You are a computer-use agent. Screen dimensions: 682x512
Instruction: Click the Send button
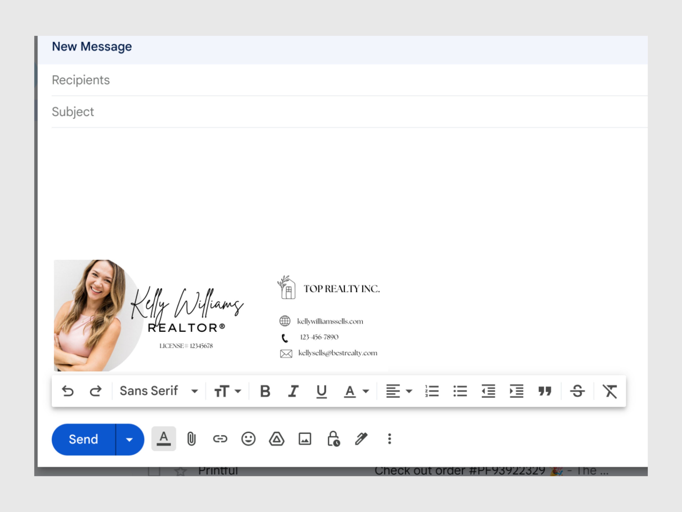coord(84,439)
